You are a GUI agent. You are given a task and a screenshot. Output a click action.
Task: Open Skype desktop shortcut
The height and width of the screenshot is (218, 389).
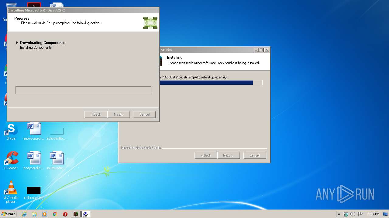(x=11, y=132)
